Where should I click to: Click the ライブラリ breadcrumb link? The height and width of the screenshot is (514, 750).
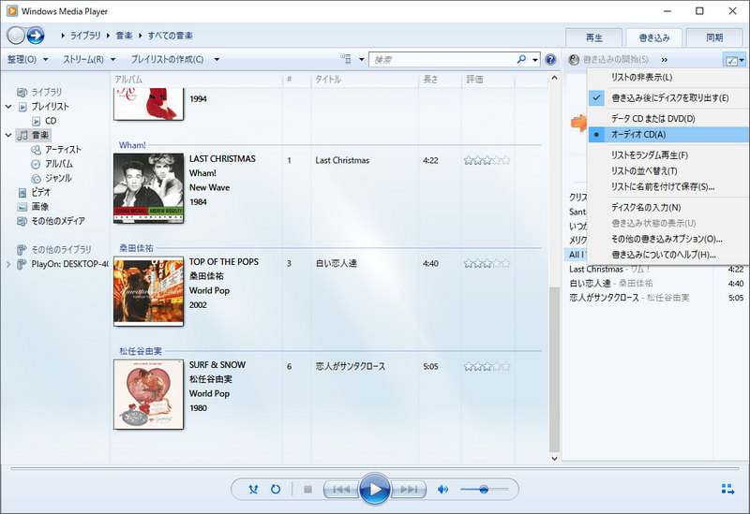[85, 36]
